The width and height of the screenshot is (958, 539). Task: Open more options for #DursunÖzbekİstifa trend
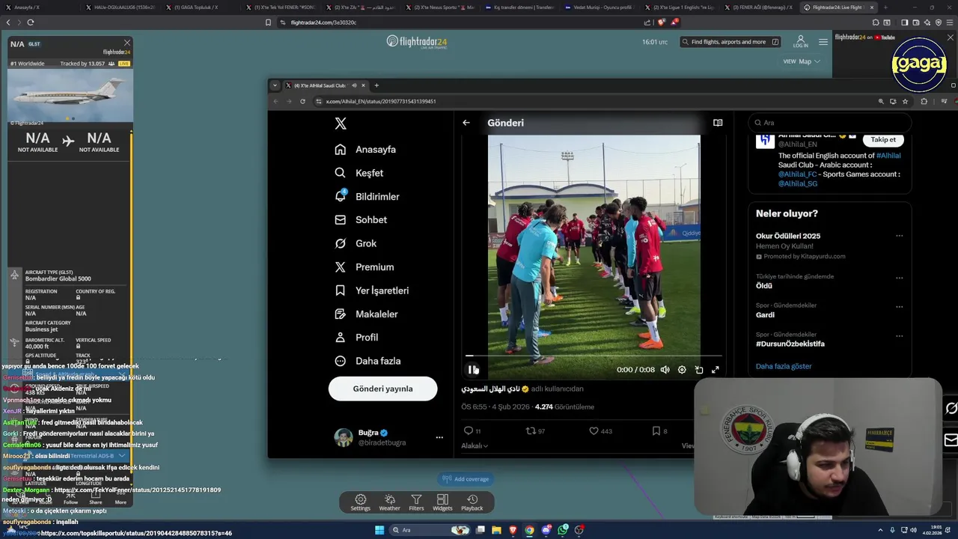tap(899, 335)
